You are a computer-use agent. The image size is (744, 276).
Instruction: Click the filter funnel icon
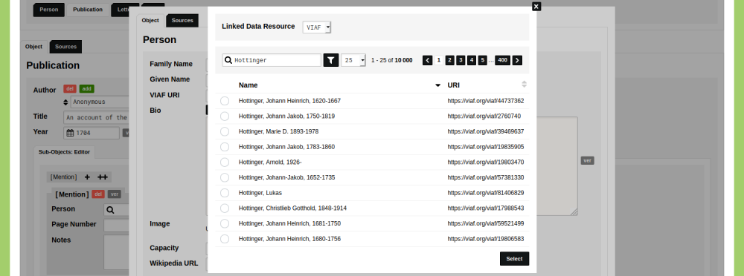[x=331, y=60]
